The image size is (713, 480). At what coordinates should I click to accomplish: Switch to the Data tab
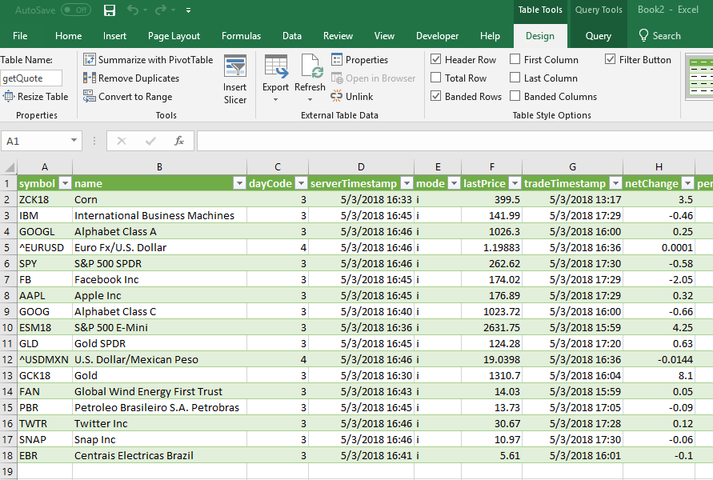point(292,36)
